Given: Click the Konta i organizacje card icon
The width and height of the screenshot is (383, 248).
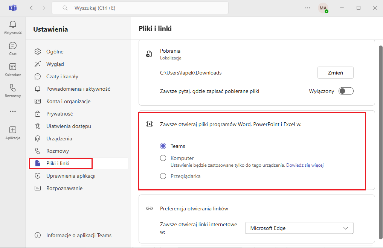Looking at the screenshot, I should click(x=38, y=101).
